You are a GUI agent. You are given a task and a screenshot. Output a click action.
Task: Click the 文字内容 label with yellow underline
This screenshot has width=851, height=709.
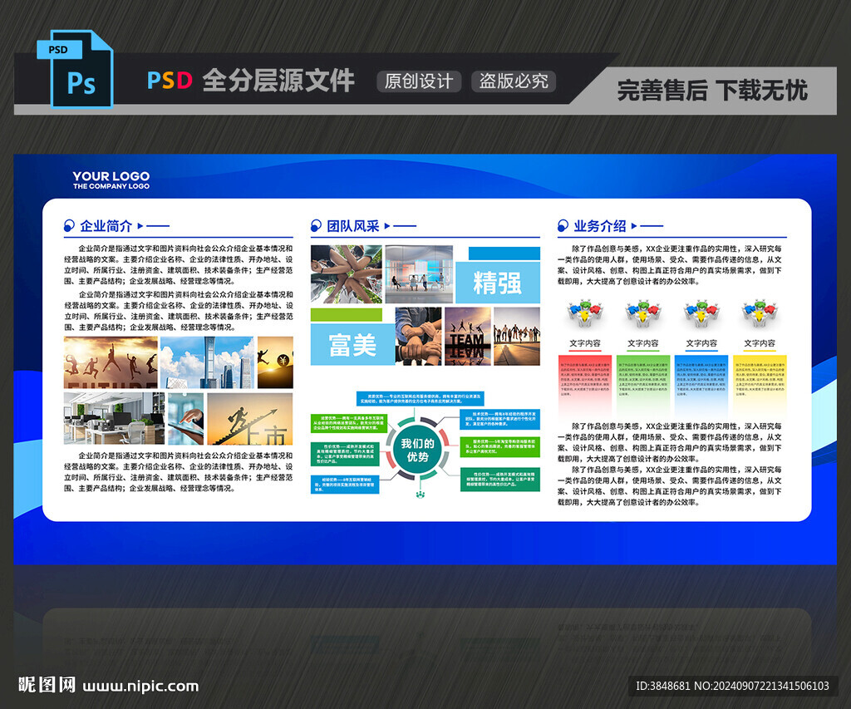[760, 343]
